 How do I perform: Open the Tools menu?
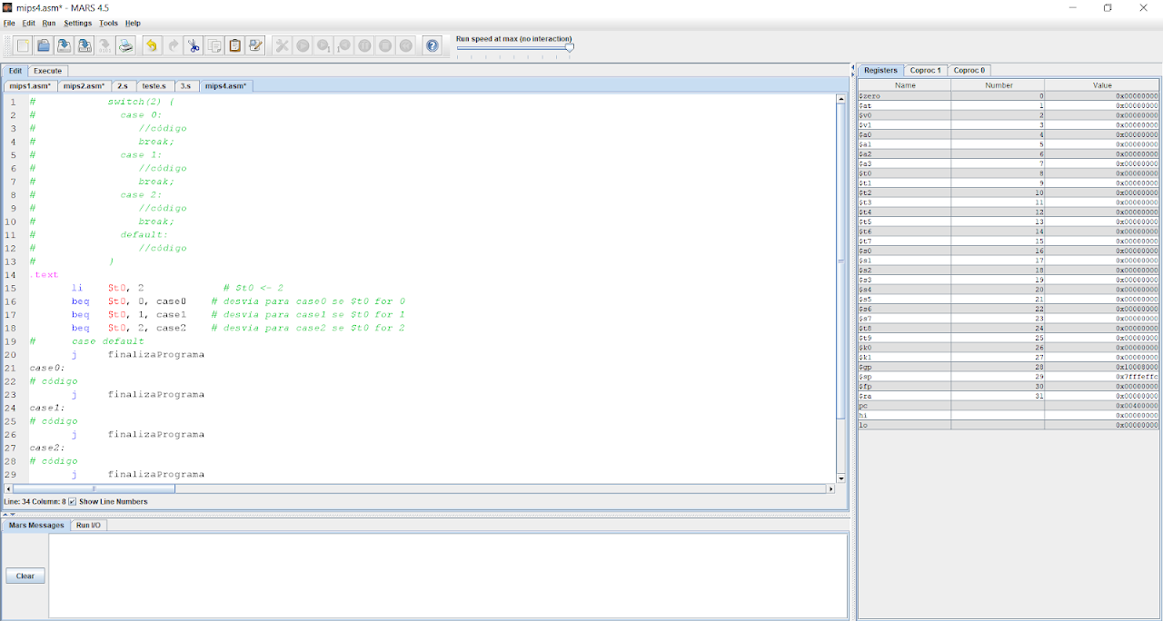coord(108,23)
